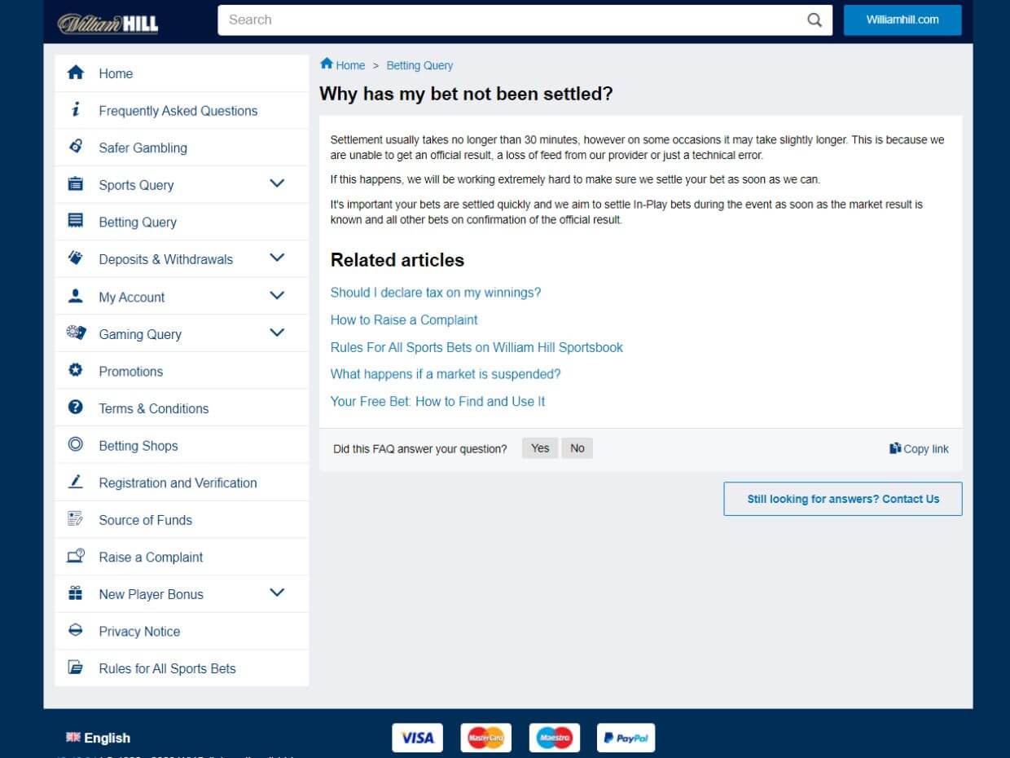Click the Visa payment icon
Screen dimensions: 1010x758
point(417,737)
